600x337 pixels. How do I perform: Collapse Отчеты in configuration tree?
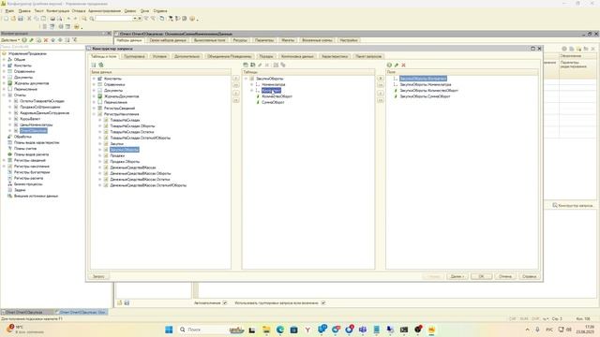click(4, 95)
